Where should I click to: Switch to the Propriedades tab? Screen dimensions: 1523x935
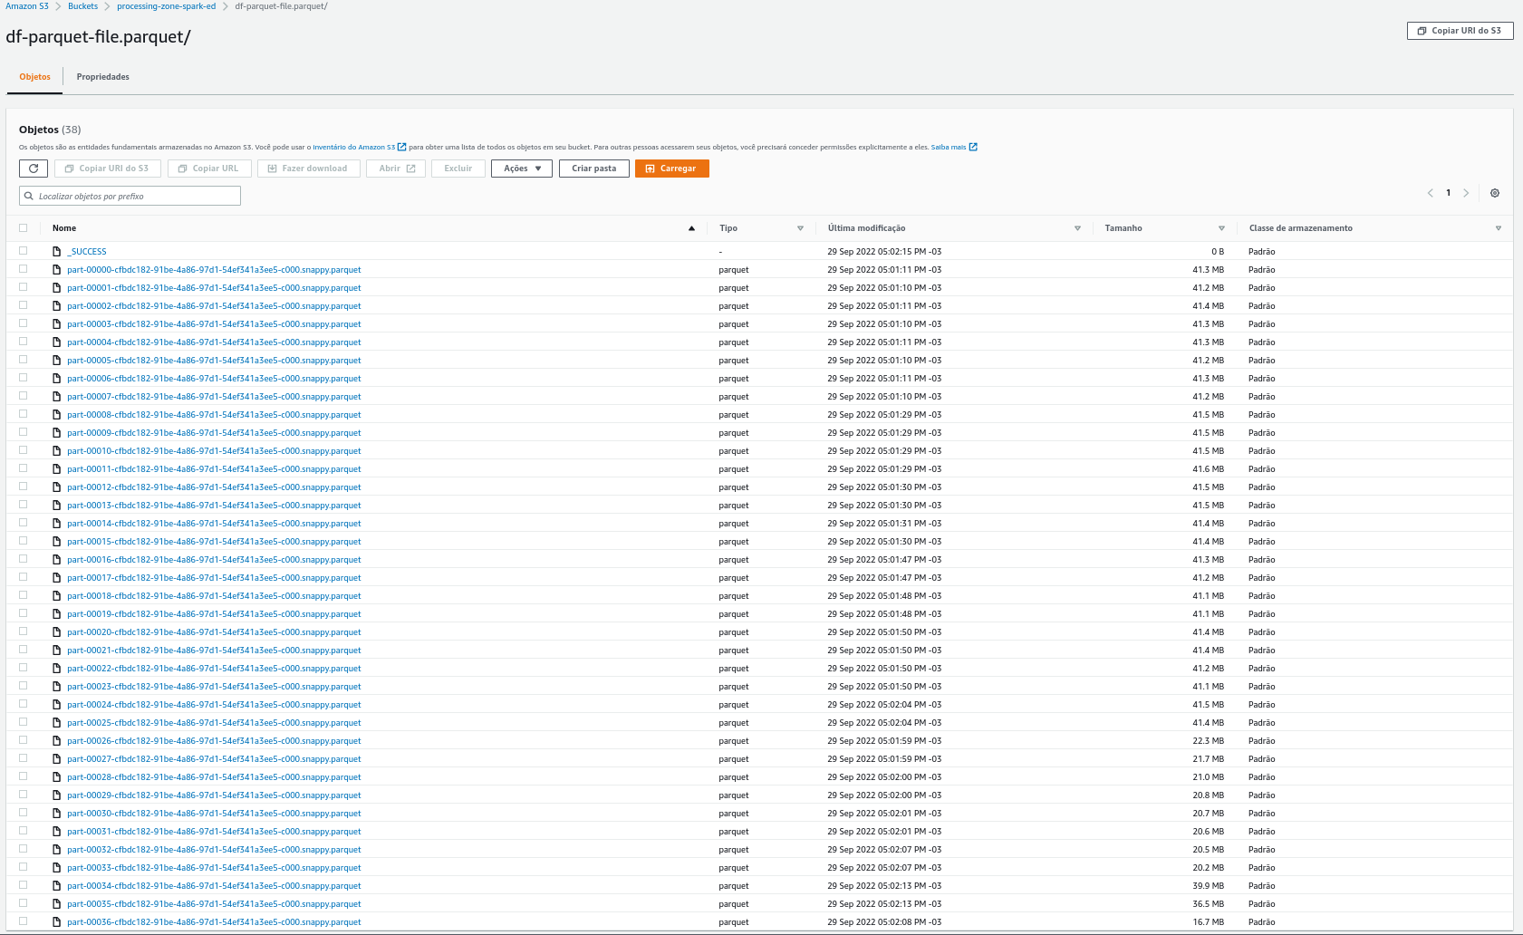click(x=101, y=76)
